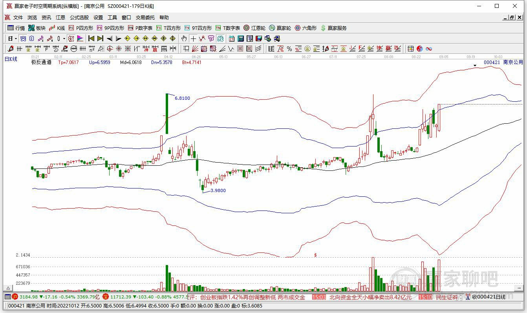Open the 交易委托 menu

click(145, 18)
